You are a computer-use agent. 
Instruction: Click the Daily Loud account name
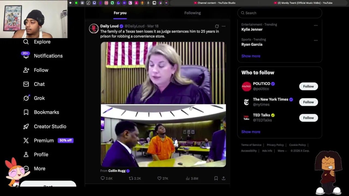coord(109,26)
